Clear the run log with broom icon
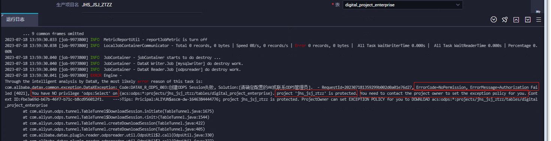Screen dimensions: 551x141 505,20
